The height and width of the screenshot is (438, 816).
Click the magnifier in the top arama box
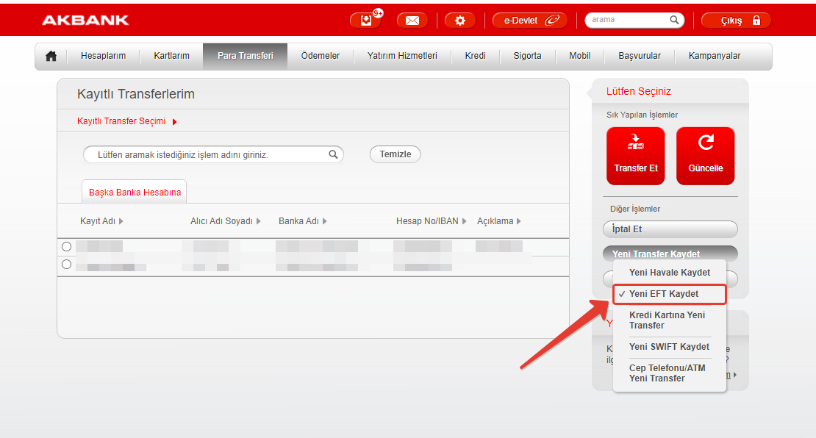point(674,20)
